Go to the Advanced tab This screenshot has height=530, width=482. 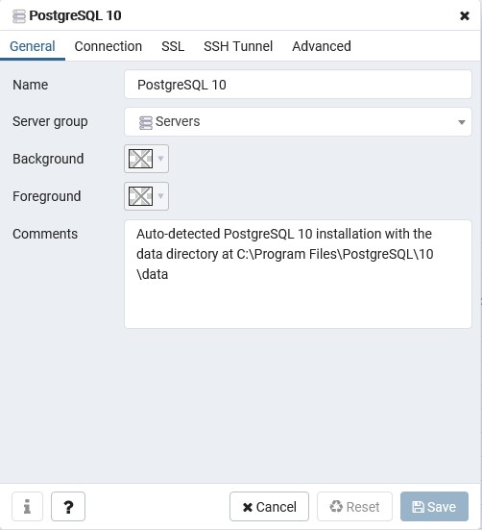pos(322,46)
